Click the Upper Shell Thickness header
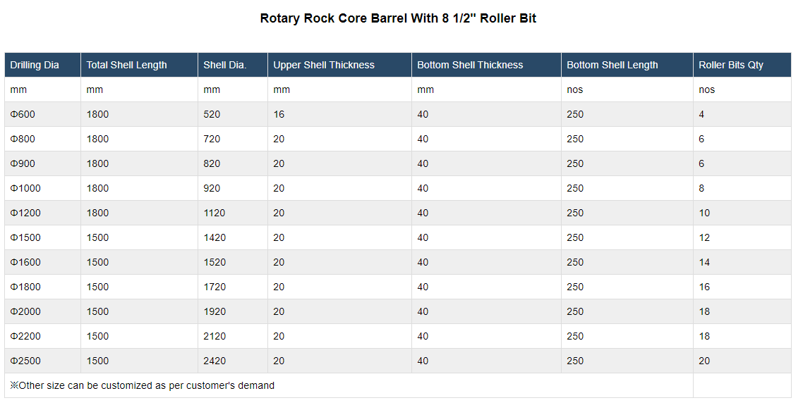This screenshot has height=410, width=803. (x=339, y=65)
